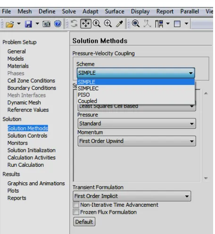Open the Least Squares Cell Based gradient dropdown
This screenshot has height=234, width=215.
137,107
